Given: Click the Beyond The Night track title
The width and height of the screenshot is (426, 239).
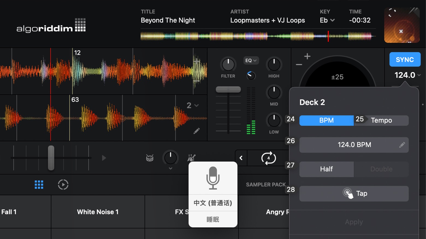Looking at the screenshot, I should (x=168, y=20).
